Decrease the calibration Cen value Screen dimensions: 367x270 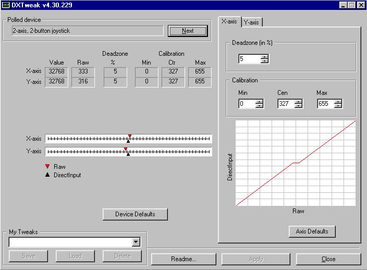coord(298,106)
